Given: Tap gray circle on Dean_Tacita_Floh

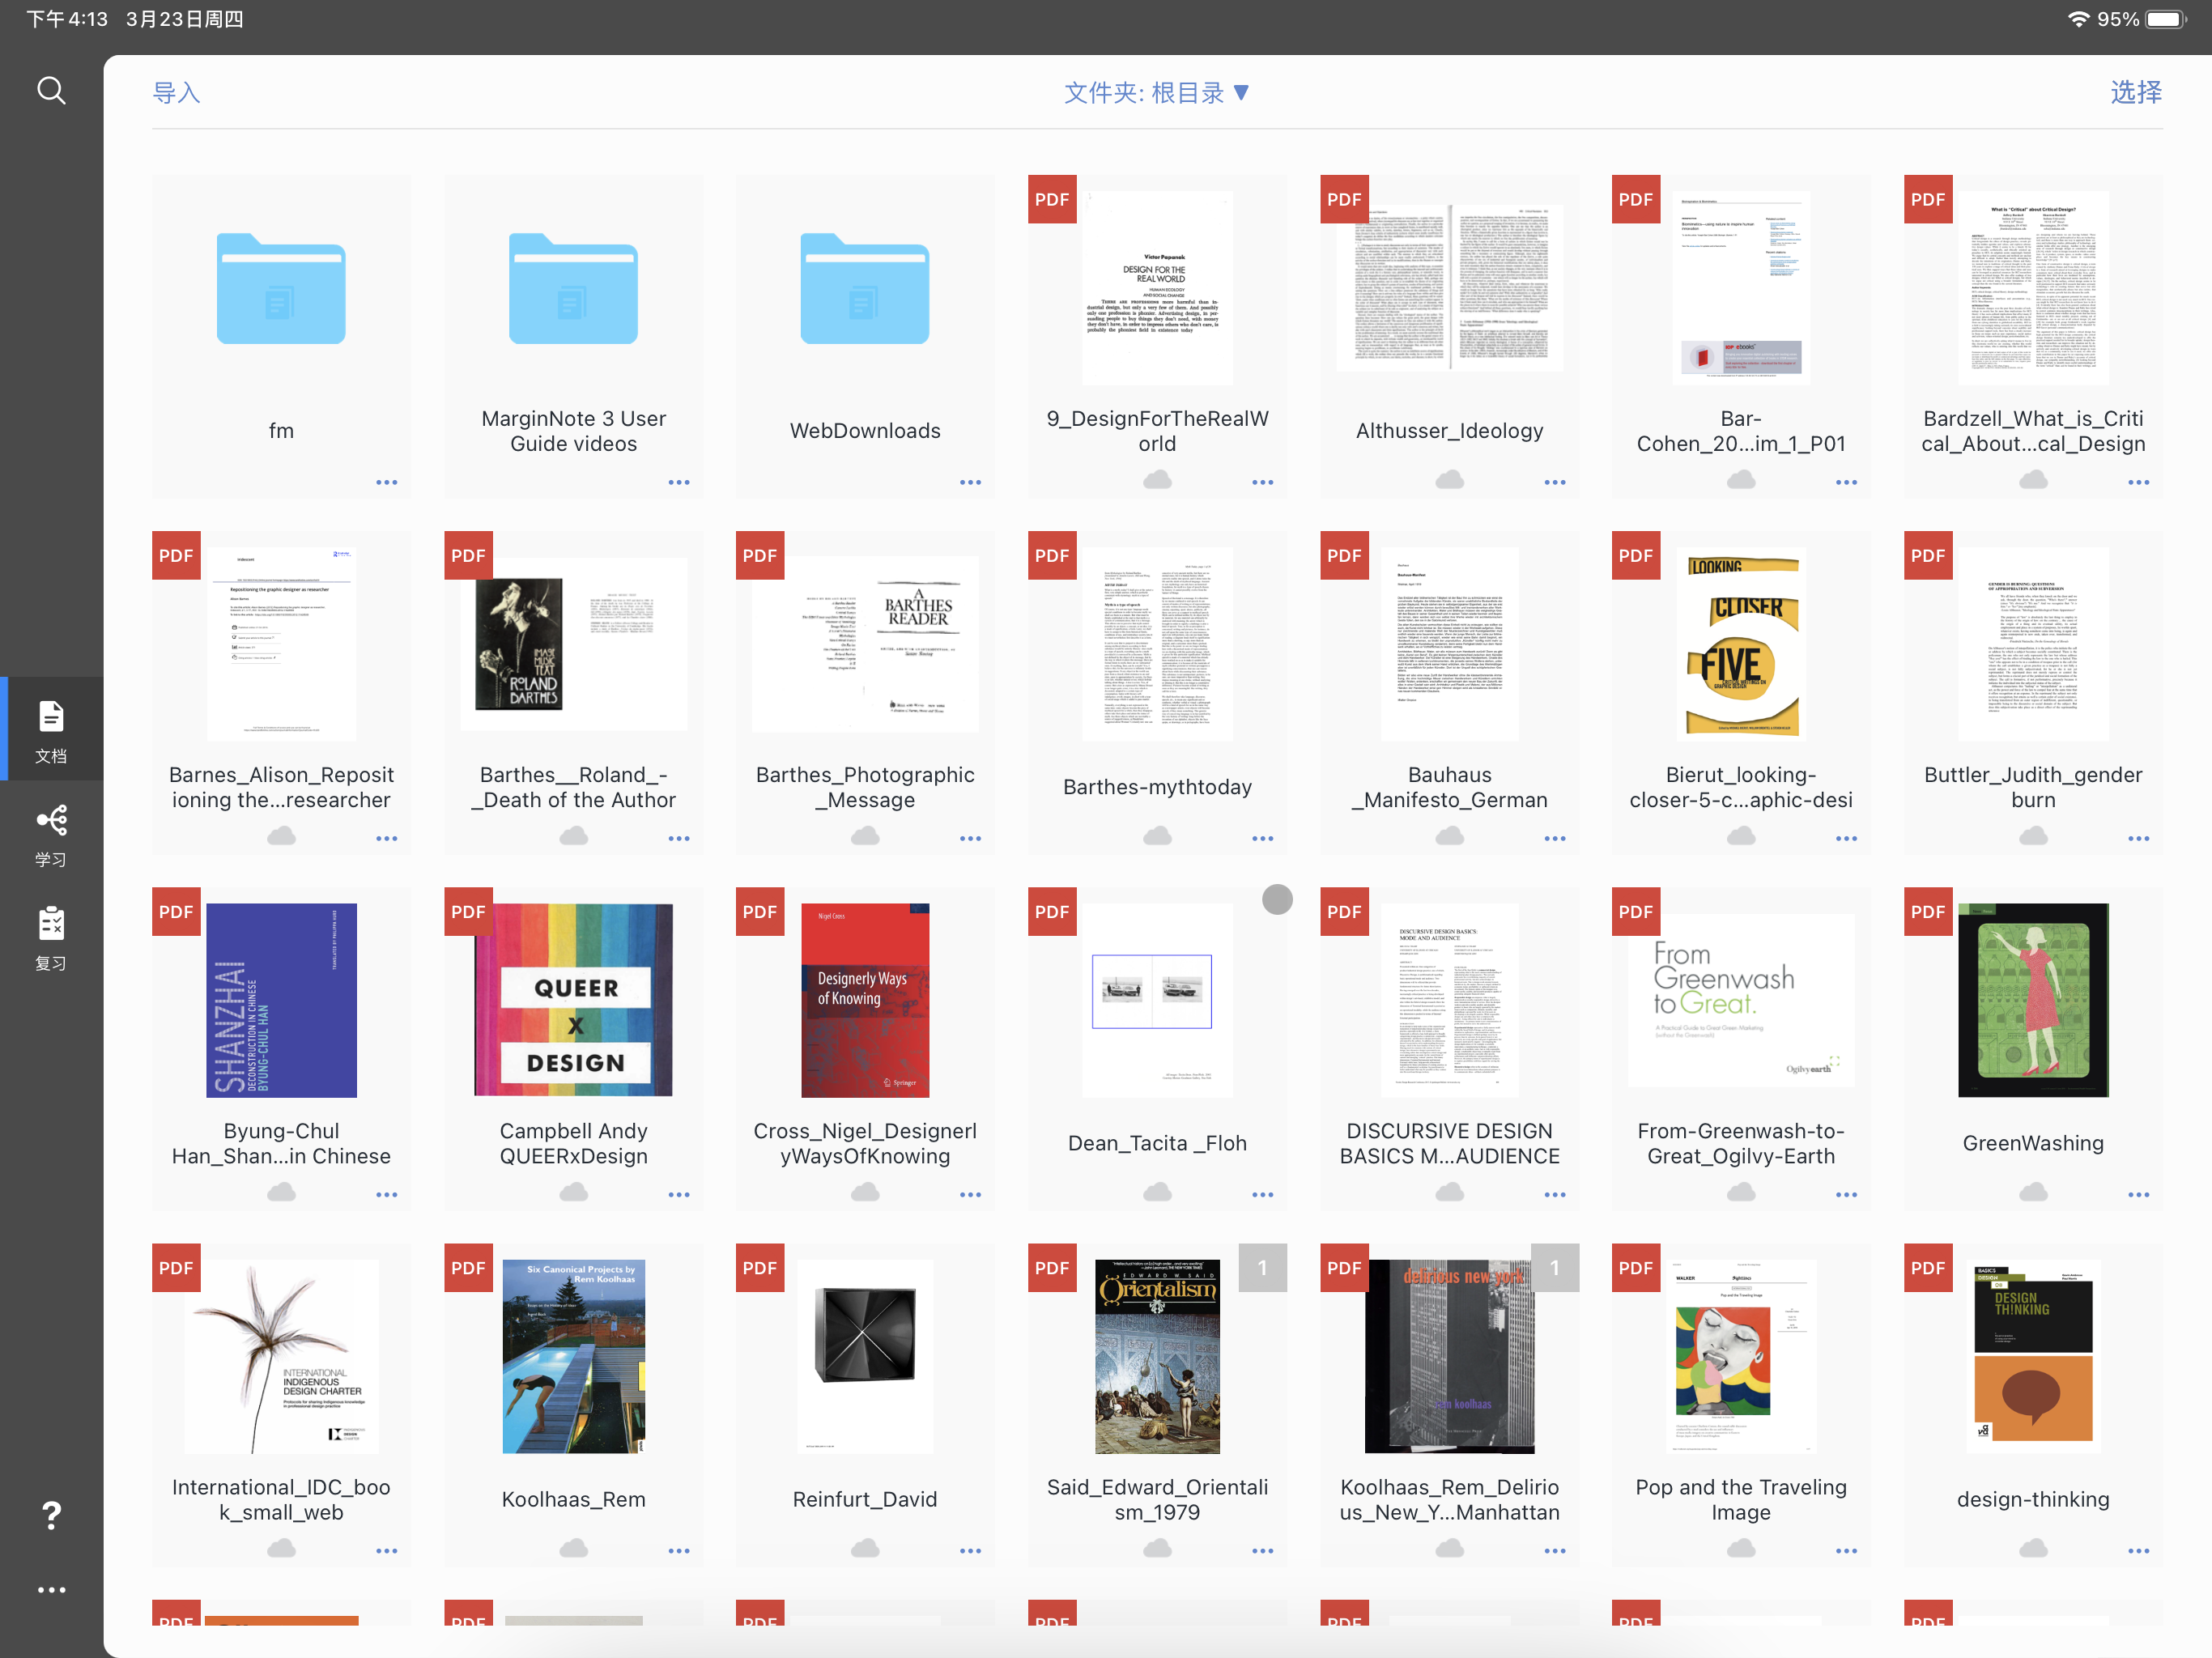Looking at the screenshot, I should 1276,900.
